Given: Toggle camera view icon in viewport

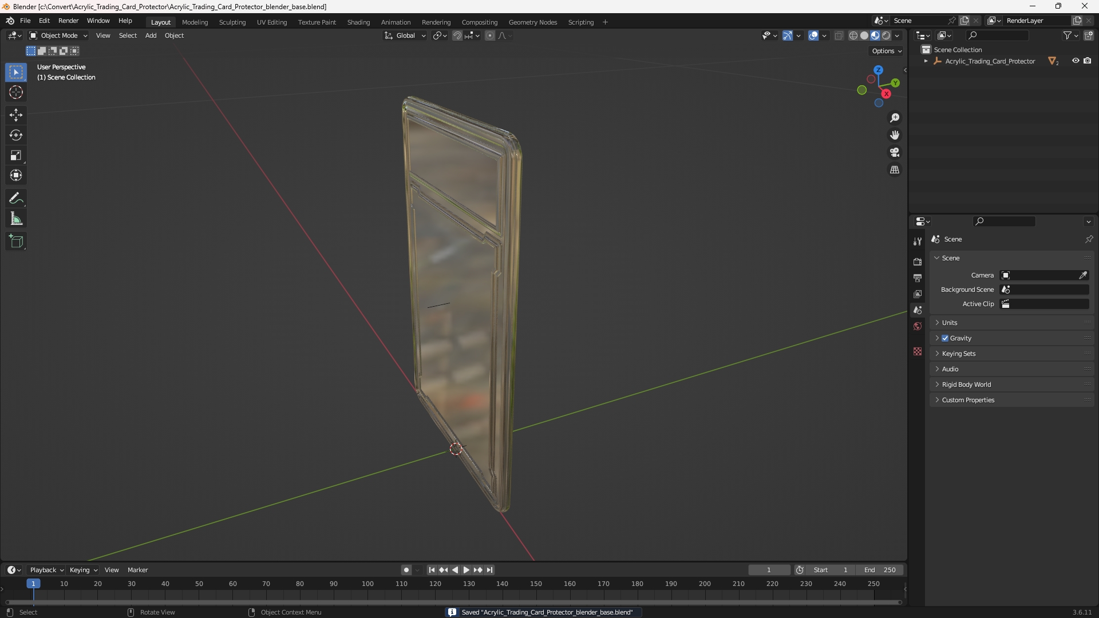Looking at the screenshot, I should (895, 152).
